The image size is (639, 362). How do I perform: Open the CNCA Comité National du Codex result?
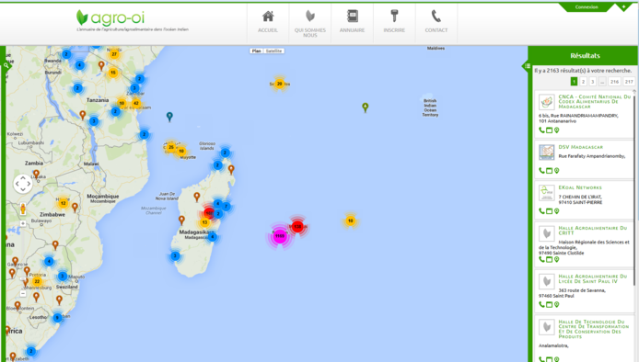pos(594,101)
